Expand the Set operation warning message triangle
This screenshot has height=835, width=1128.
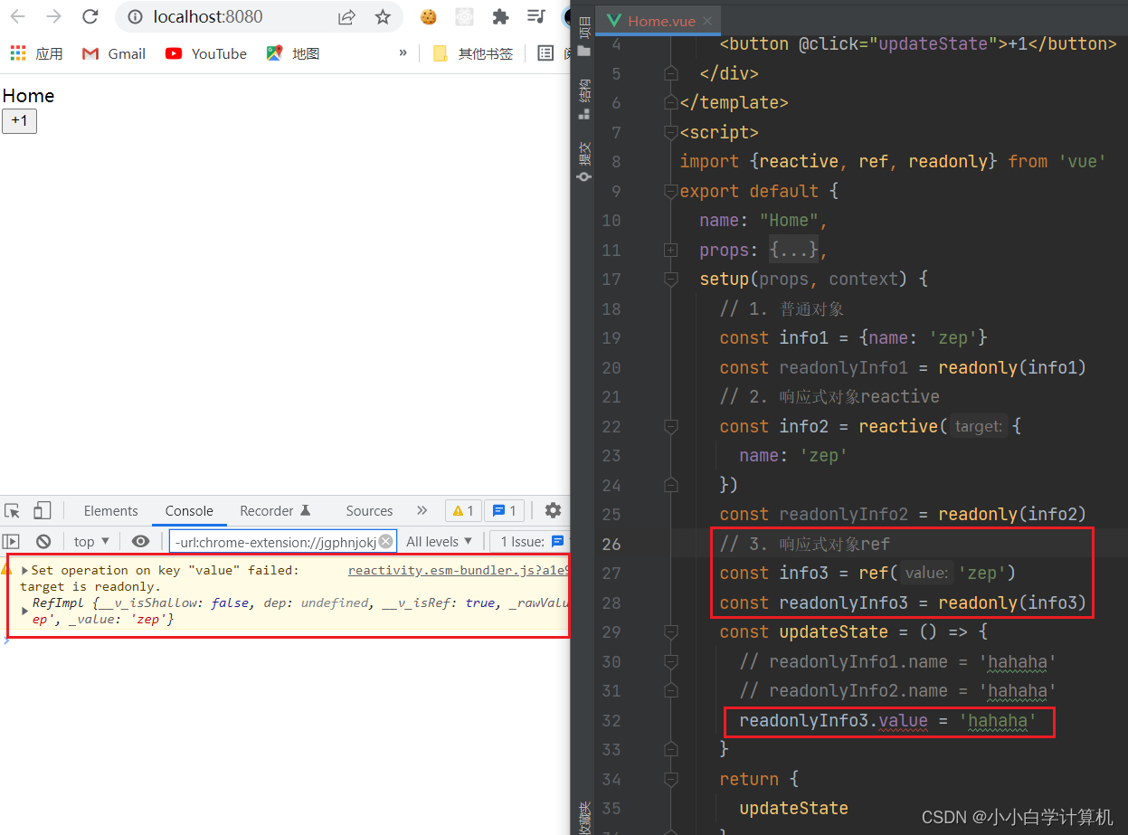(24, 571)
